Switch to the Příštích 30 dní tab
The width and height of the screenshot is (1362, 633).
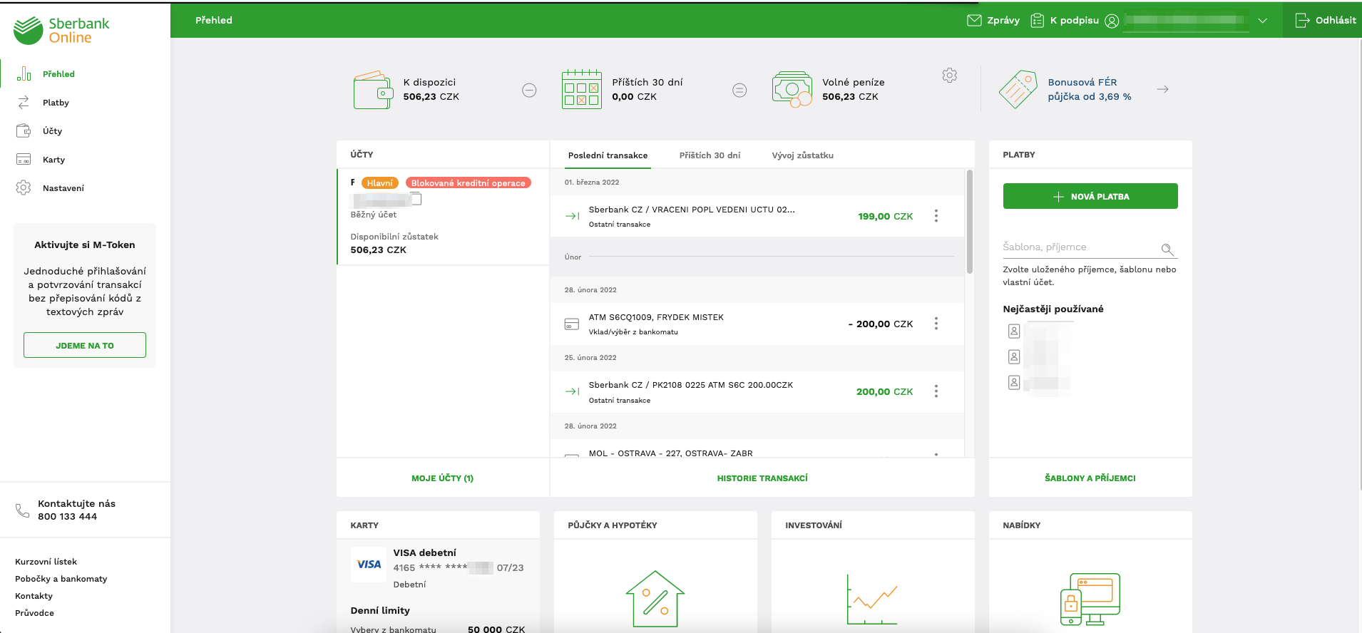[710, 155]
